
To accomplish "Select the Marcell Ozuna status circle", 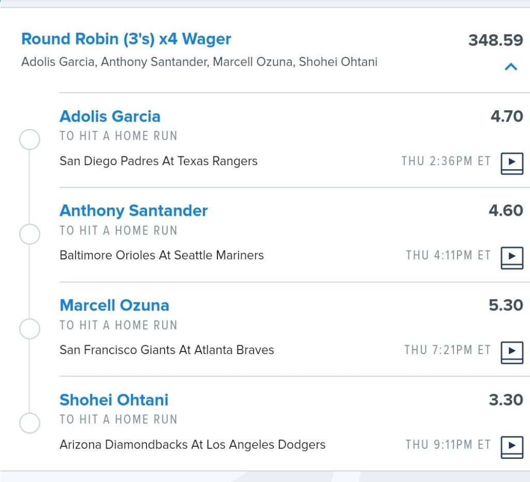I will pyautogui.click(x=30, y=329).
